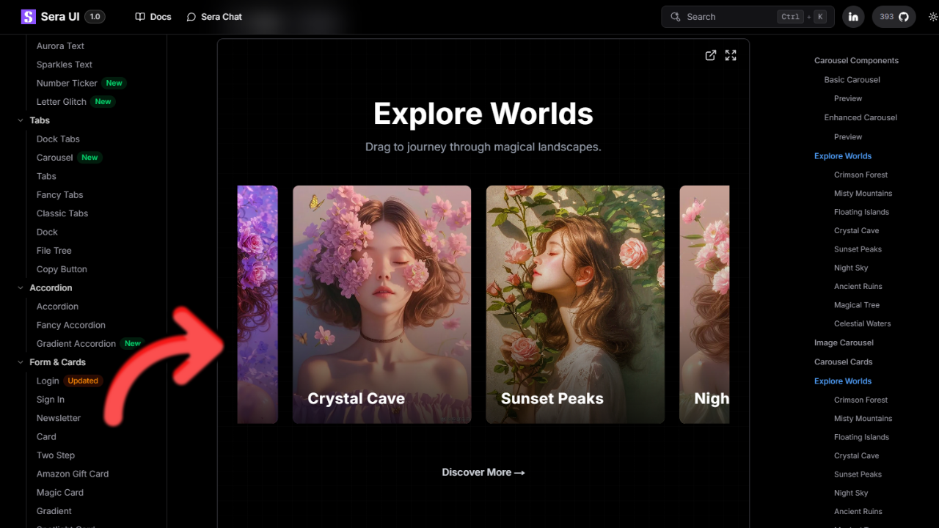Open File Tree in the sidebar
This screenshot has width=939, height=528.
click(x=54, y=251)
